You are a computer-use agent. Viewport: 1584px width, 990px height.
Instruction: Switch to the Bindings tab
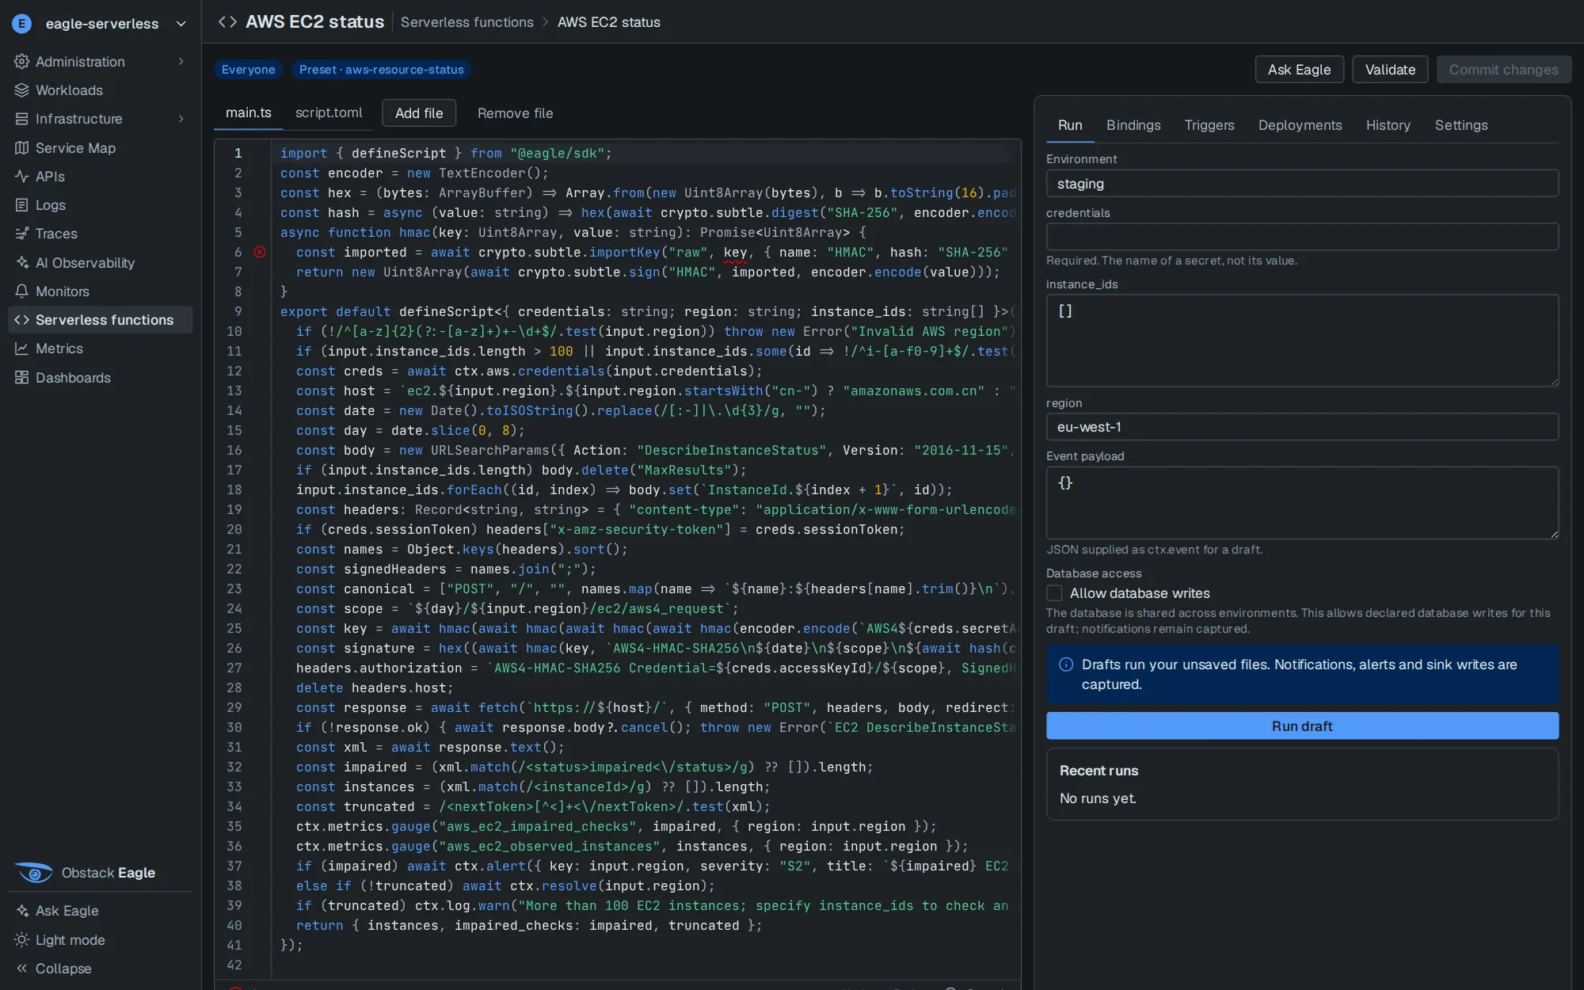click(x=1133, y=125)
